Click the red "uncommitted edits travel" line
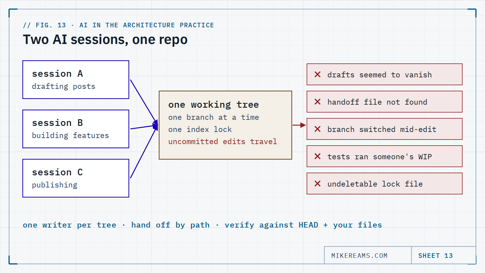Screen dimensions: 485x273 [223, 142]
